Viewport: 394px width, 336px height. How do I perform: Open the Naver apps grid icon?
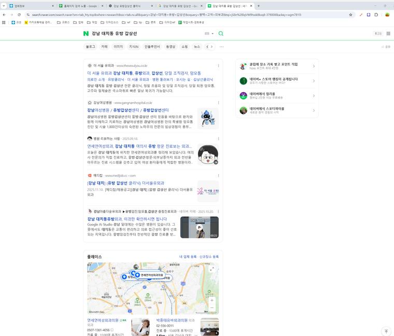388,33
